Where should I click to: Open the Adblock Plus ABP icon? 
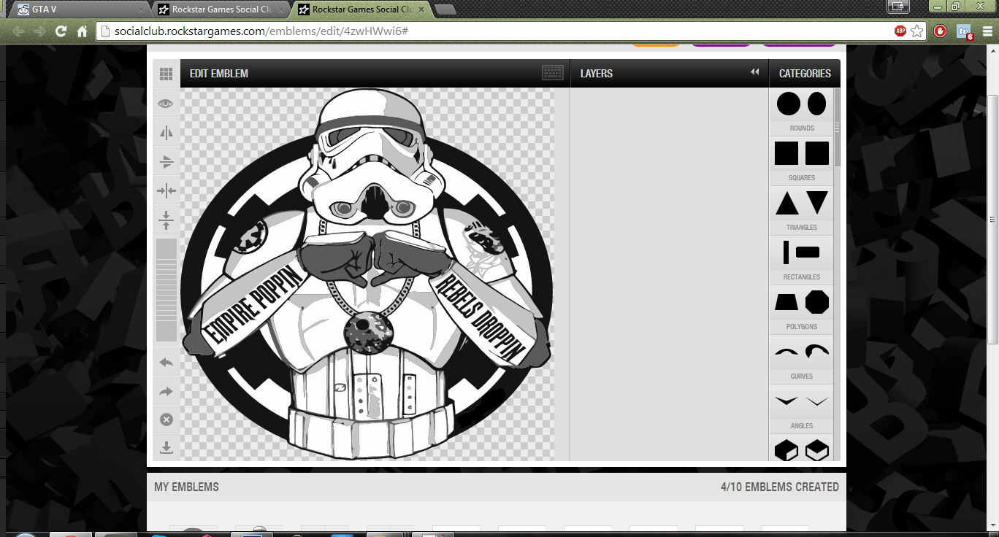(900, 31)
